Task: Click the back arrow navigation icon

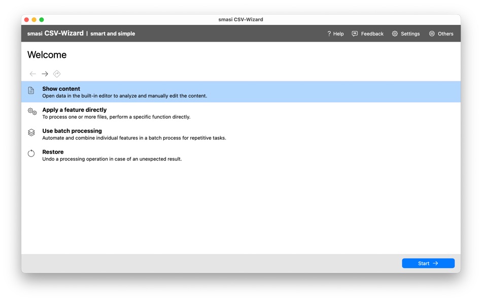Action: click(33, 73)
